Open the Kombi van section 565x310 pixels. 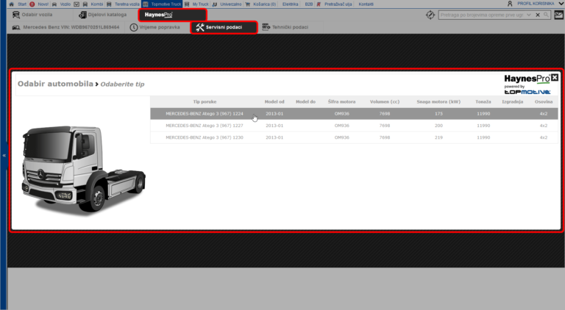pos(96,4)
